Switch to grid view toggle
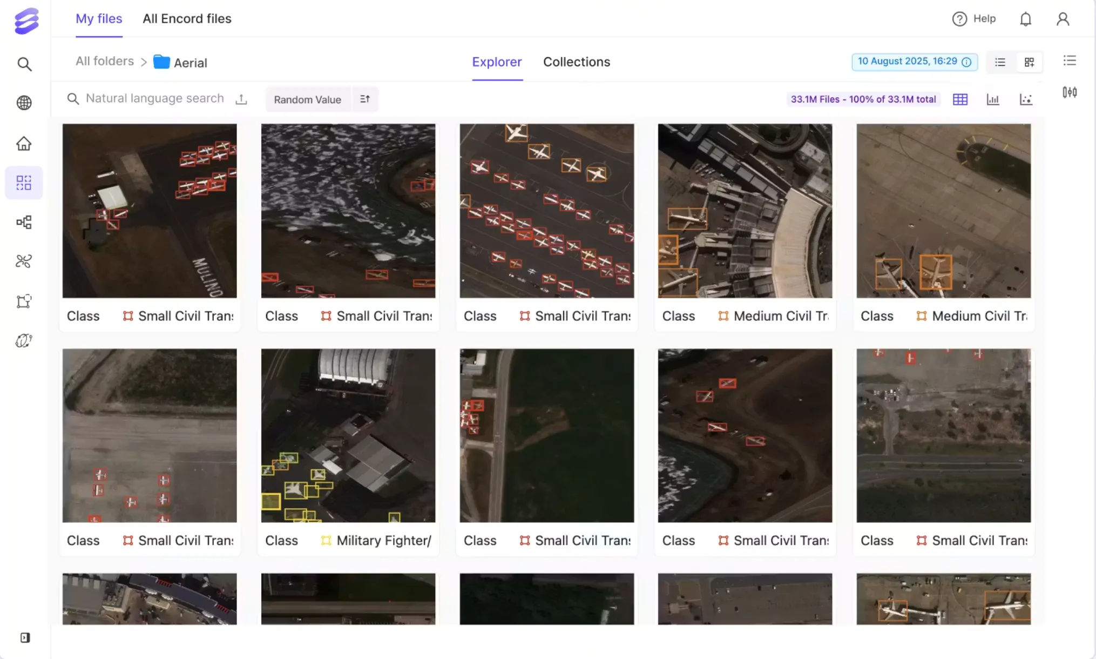This screenshot has width=1096, height=659. point(1029,62)
